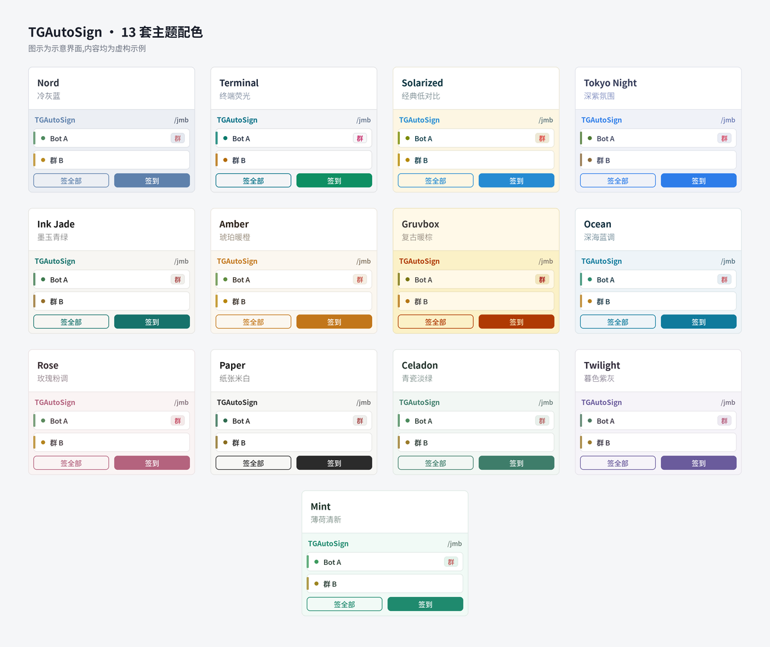Click the Ink Jade theme name heading
The width and height of the screenshot is (770, 647).
click(56, 224)
